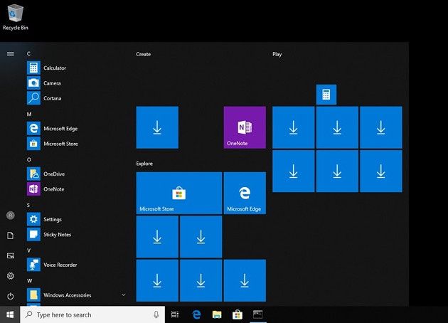
Task: Jump to letter M section header
Action: click(x=29, y=115)
